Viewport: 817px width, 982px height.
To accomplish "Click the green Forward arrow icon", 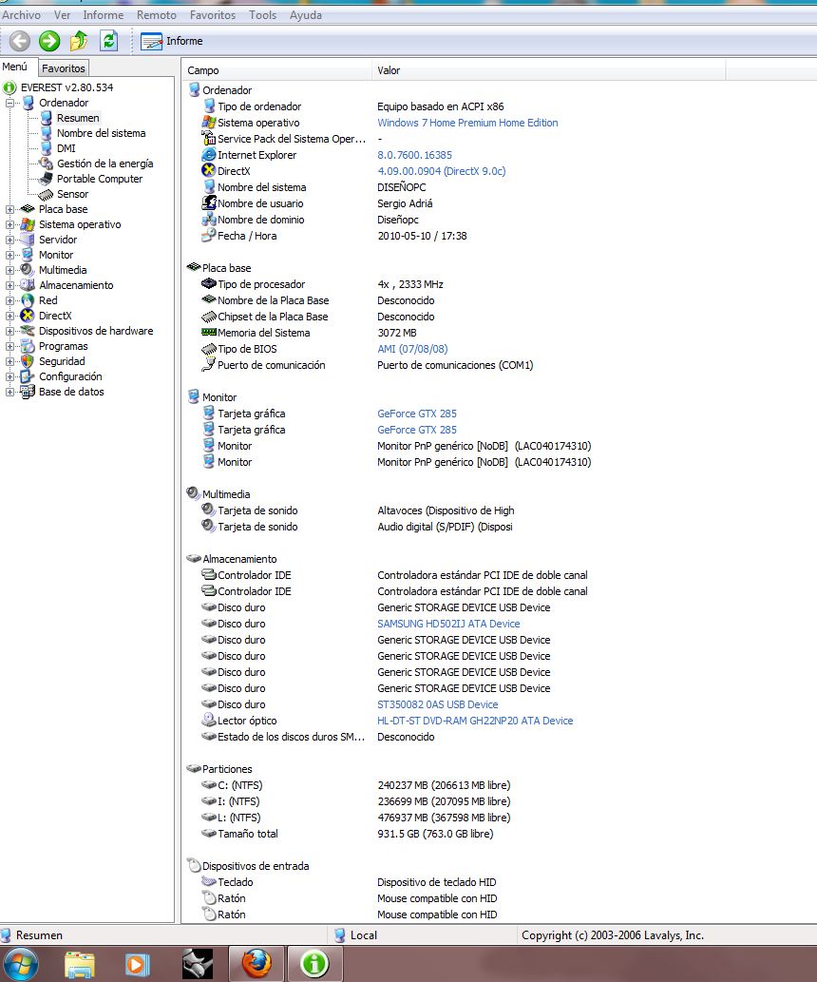I will tap(49, 41).
